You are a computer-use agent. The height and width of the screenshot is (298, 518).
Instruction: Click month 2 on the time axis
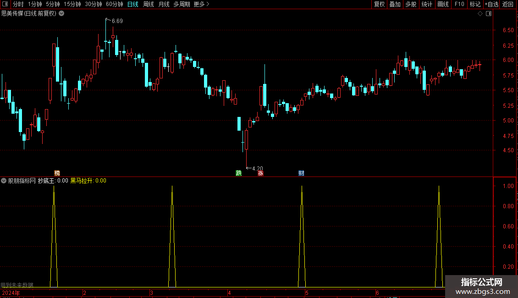pyautogui.click(x=84, y=293)
